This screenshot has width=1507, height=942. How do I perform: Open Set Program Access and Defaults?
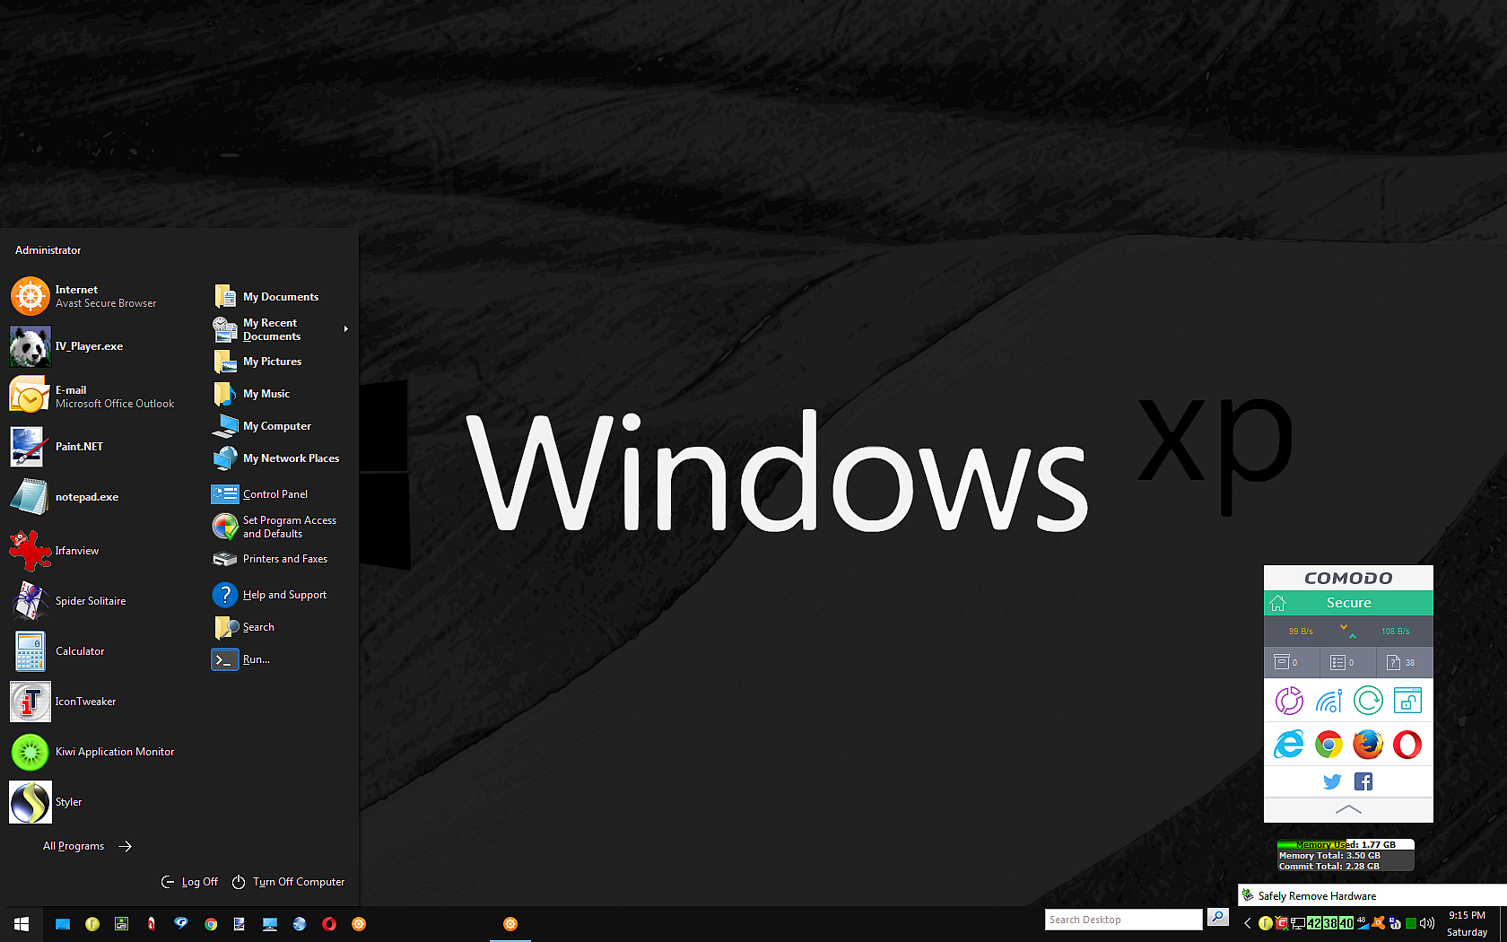(x=281, y=527)
